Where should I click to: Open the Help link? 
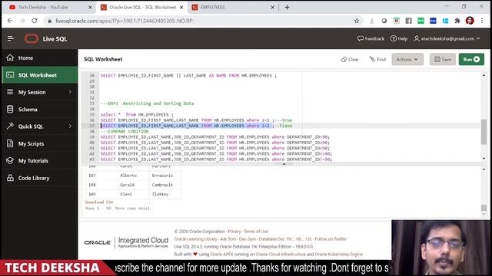click(x=399, y=38)
